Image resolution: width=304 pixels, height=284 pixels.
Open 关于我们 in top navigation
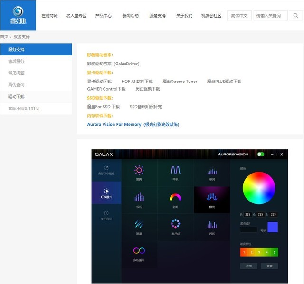(x=184, y=16)
